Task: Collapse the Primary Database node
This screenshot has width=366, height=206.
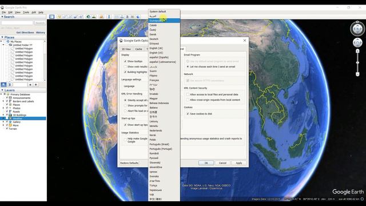Action: click(x=1, y=94)
